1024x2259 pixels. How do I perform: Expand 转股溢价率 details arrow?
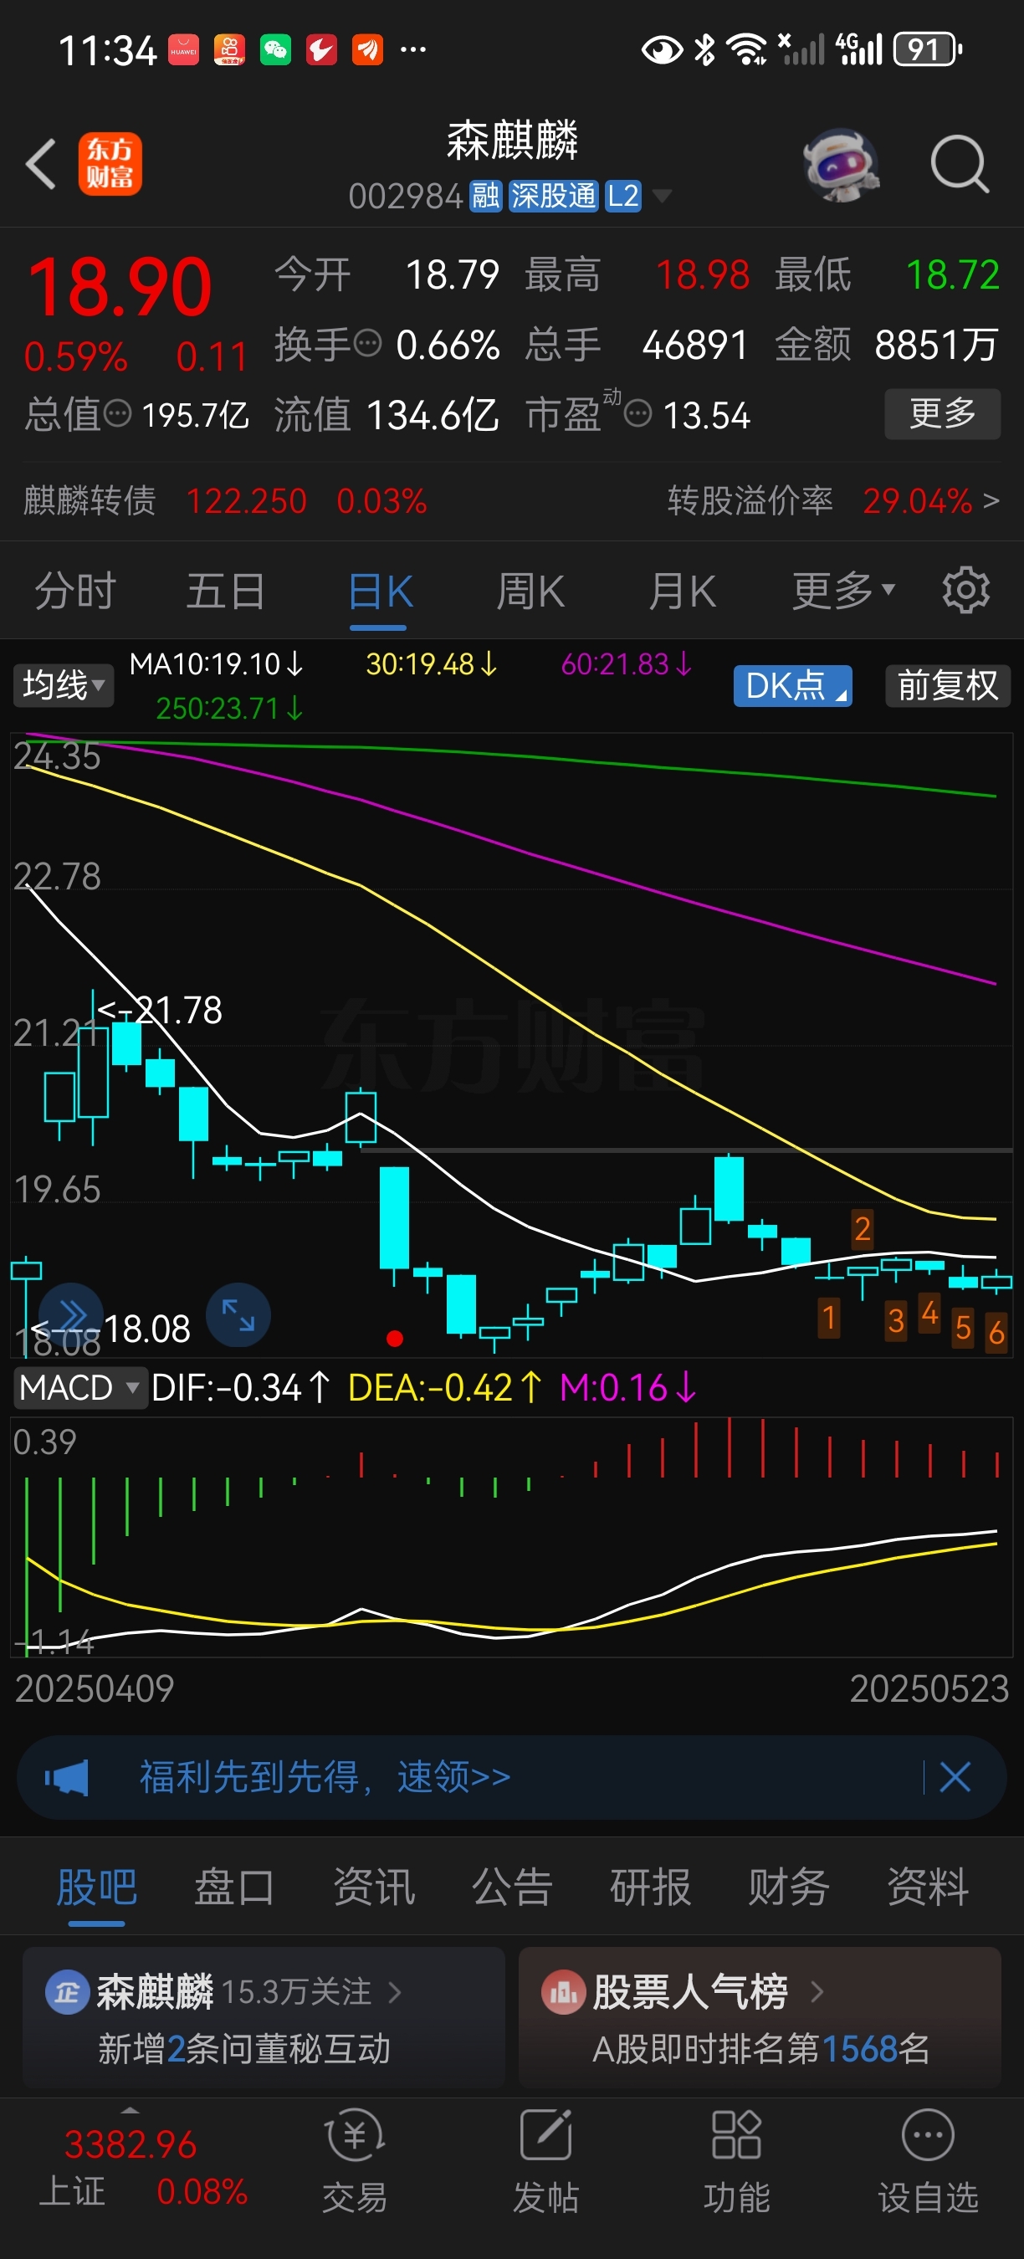coord(991,500)
